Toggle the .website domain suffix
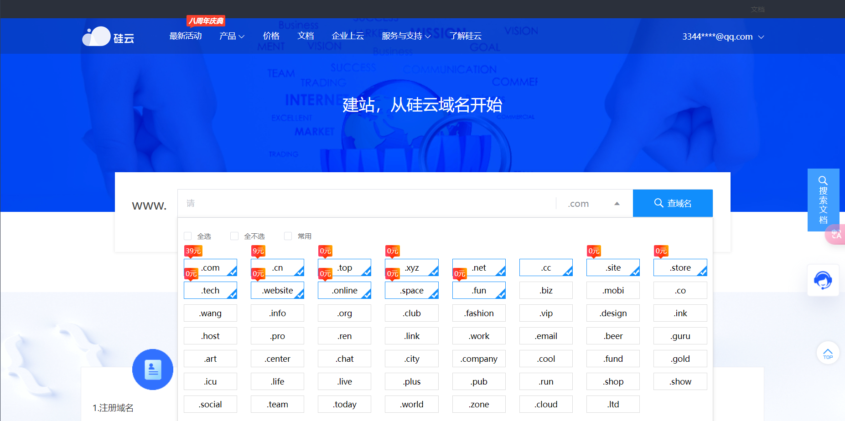Viewport: 845px width, 421px height. (x=277, y=290)
